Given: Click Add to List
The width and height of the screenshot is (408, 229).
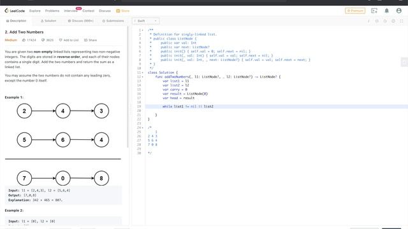Looking at the screenshot, I should [x=69, y=40].
